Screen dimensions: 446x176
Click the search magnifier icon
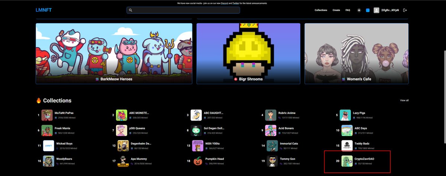130,10
